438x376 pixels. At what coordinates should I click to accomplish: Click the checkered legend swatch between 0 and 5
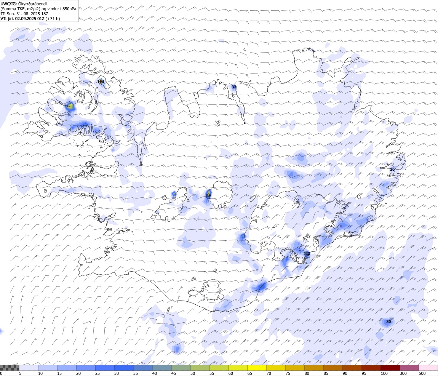[10, 368]
